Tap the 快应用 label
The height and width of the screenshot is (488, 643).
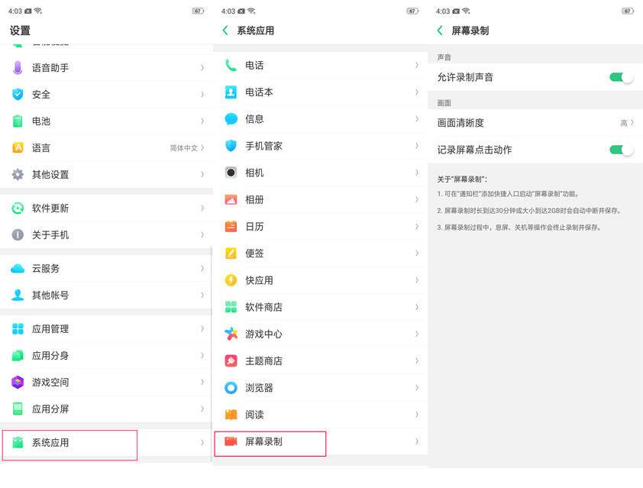click(259, 280)
